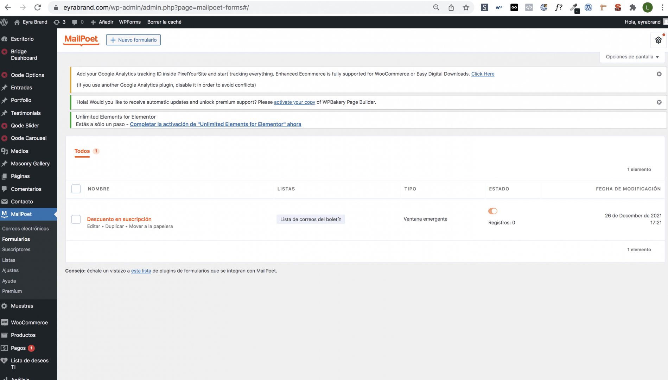
Task: Open the browser zoom magnifier icon
Action: (x=436, y=7)
